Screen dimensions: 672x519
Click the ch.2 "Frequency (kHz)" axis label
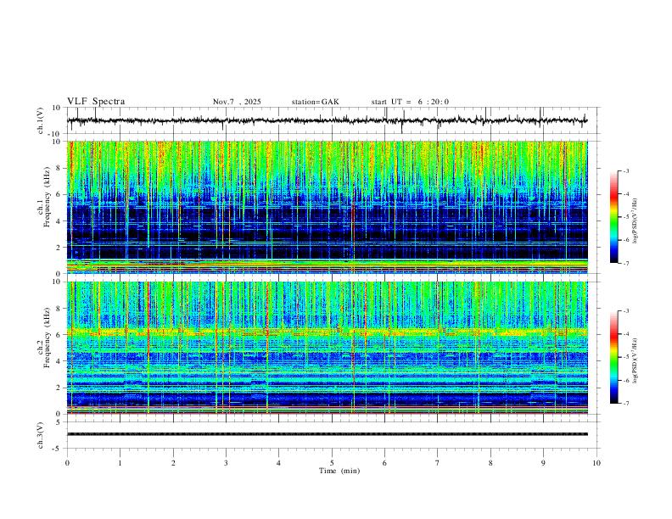(x=47, y=338)
